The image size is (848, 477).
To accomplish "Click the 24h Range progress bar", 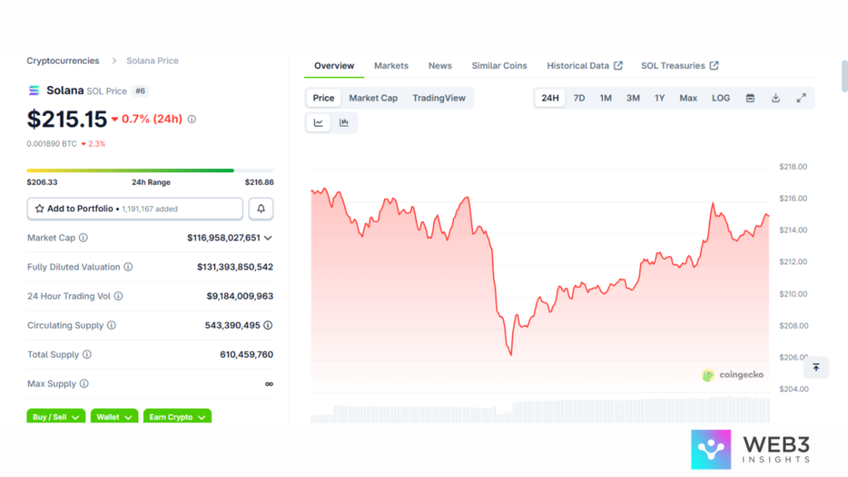I will point(150,171).
